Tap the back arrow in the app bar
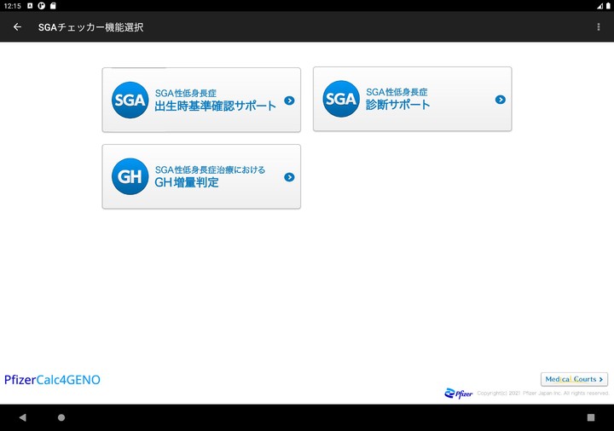This screenshot has width=614, height=431. click(17, 27)
